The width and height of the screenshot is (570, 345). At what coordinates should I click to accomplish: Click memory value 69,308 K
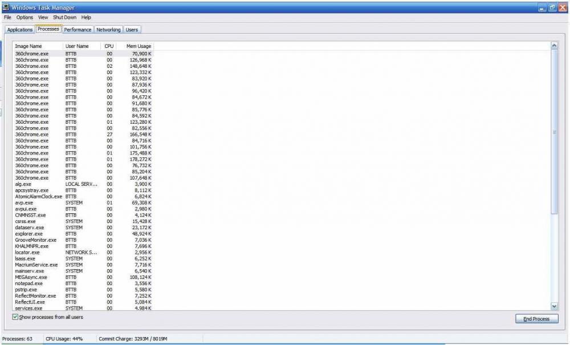click(x=142, y=203)
